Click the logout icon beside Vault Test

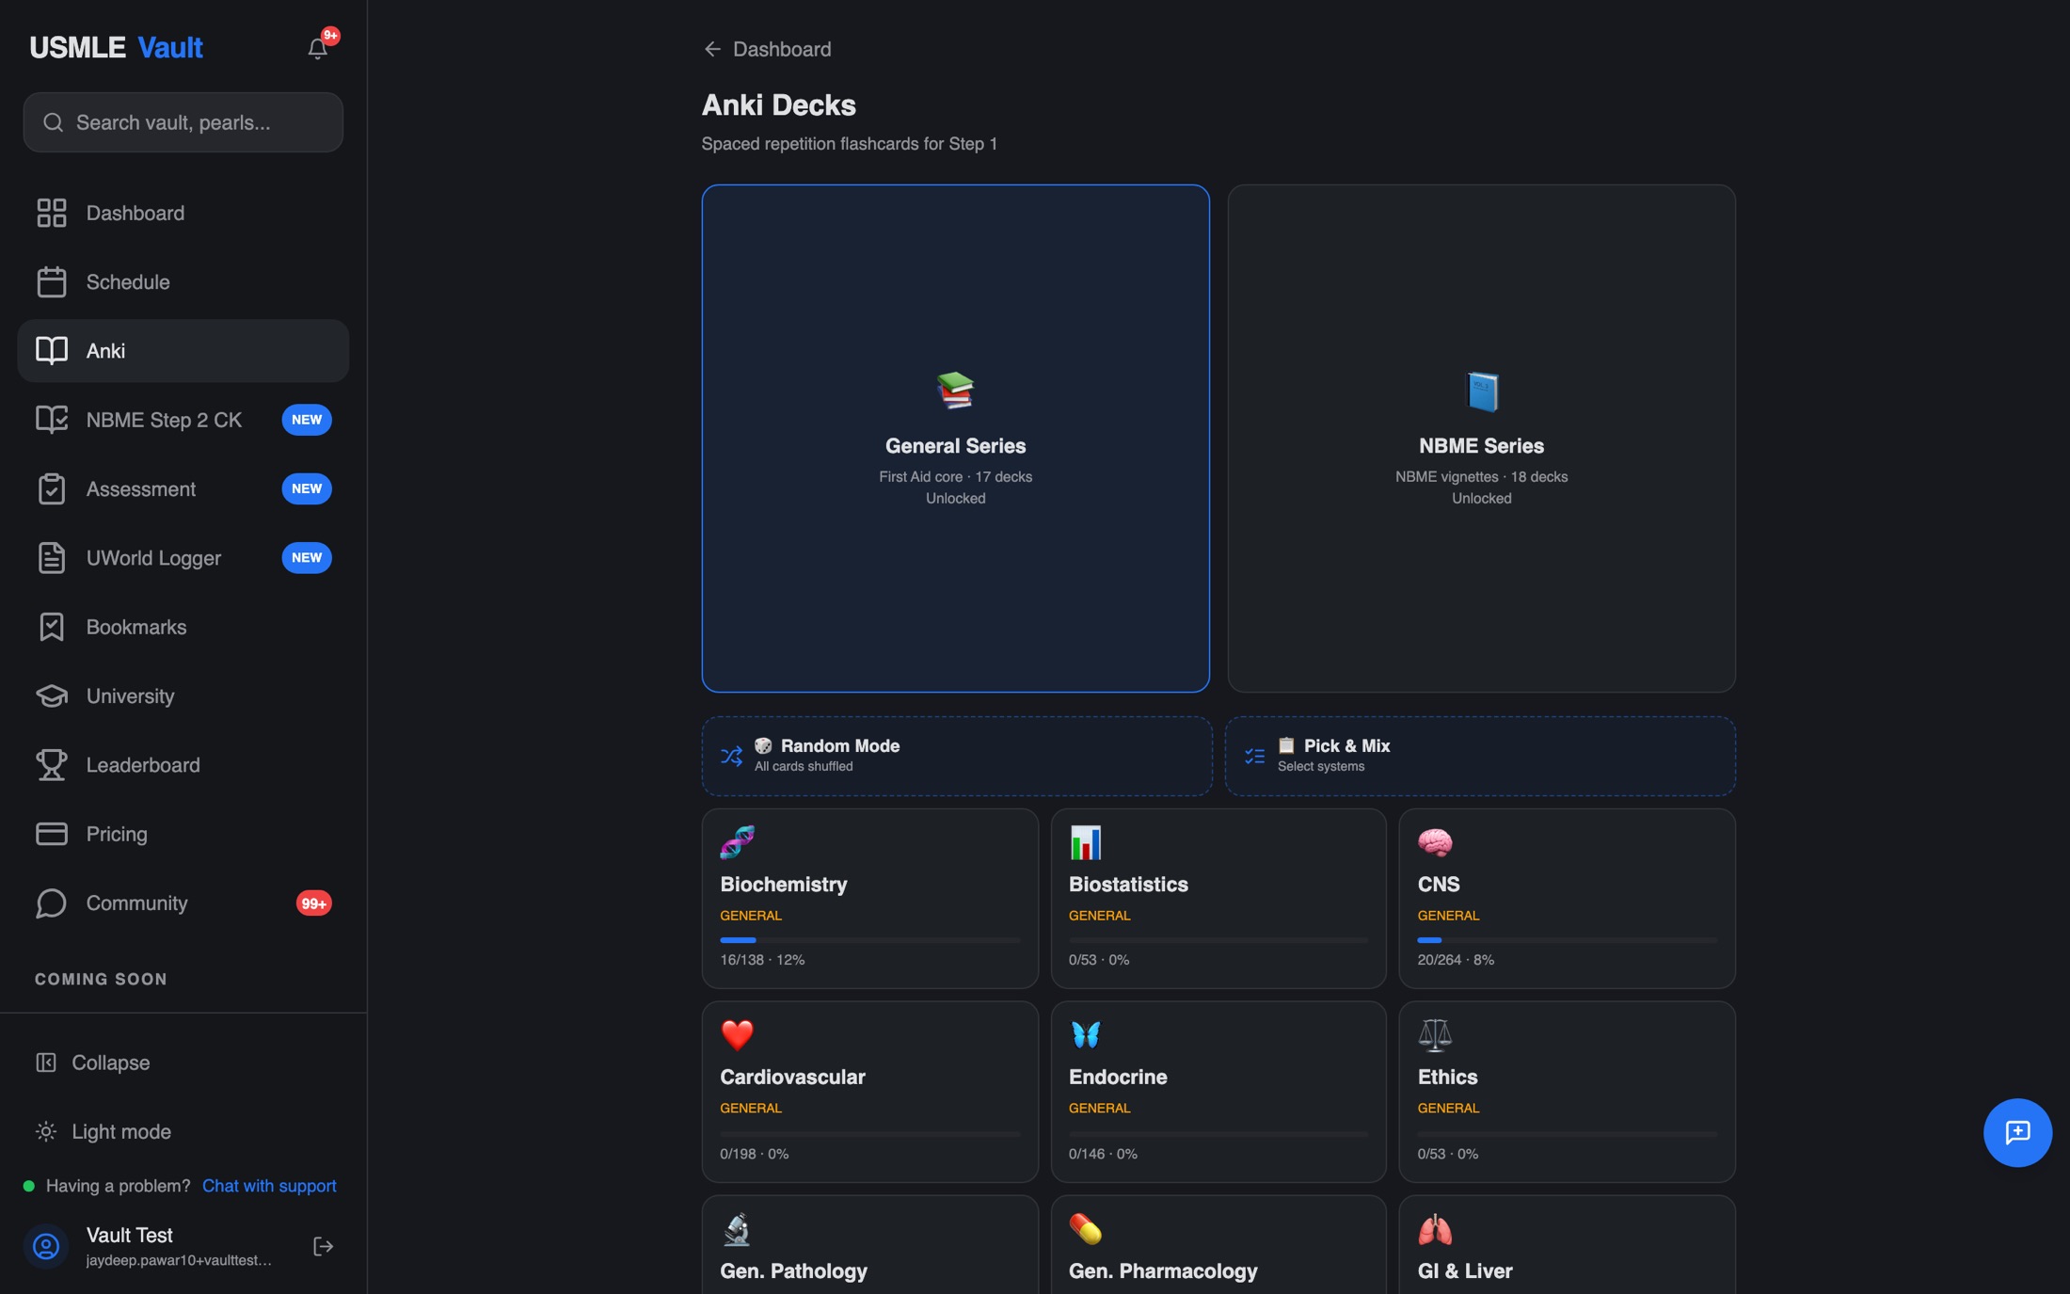tap(323, 1246)
